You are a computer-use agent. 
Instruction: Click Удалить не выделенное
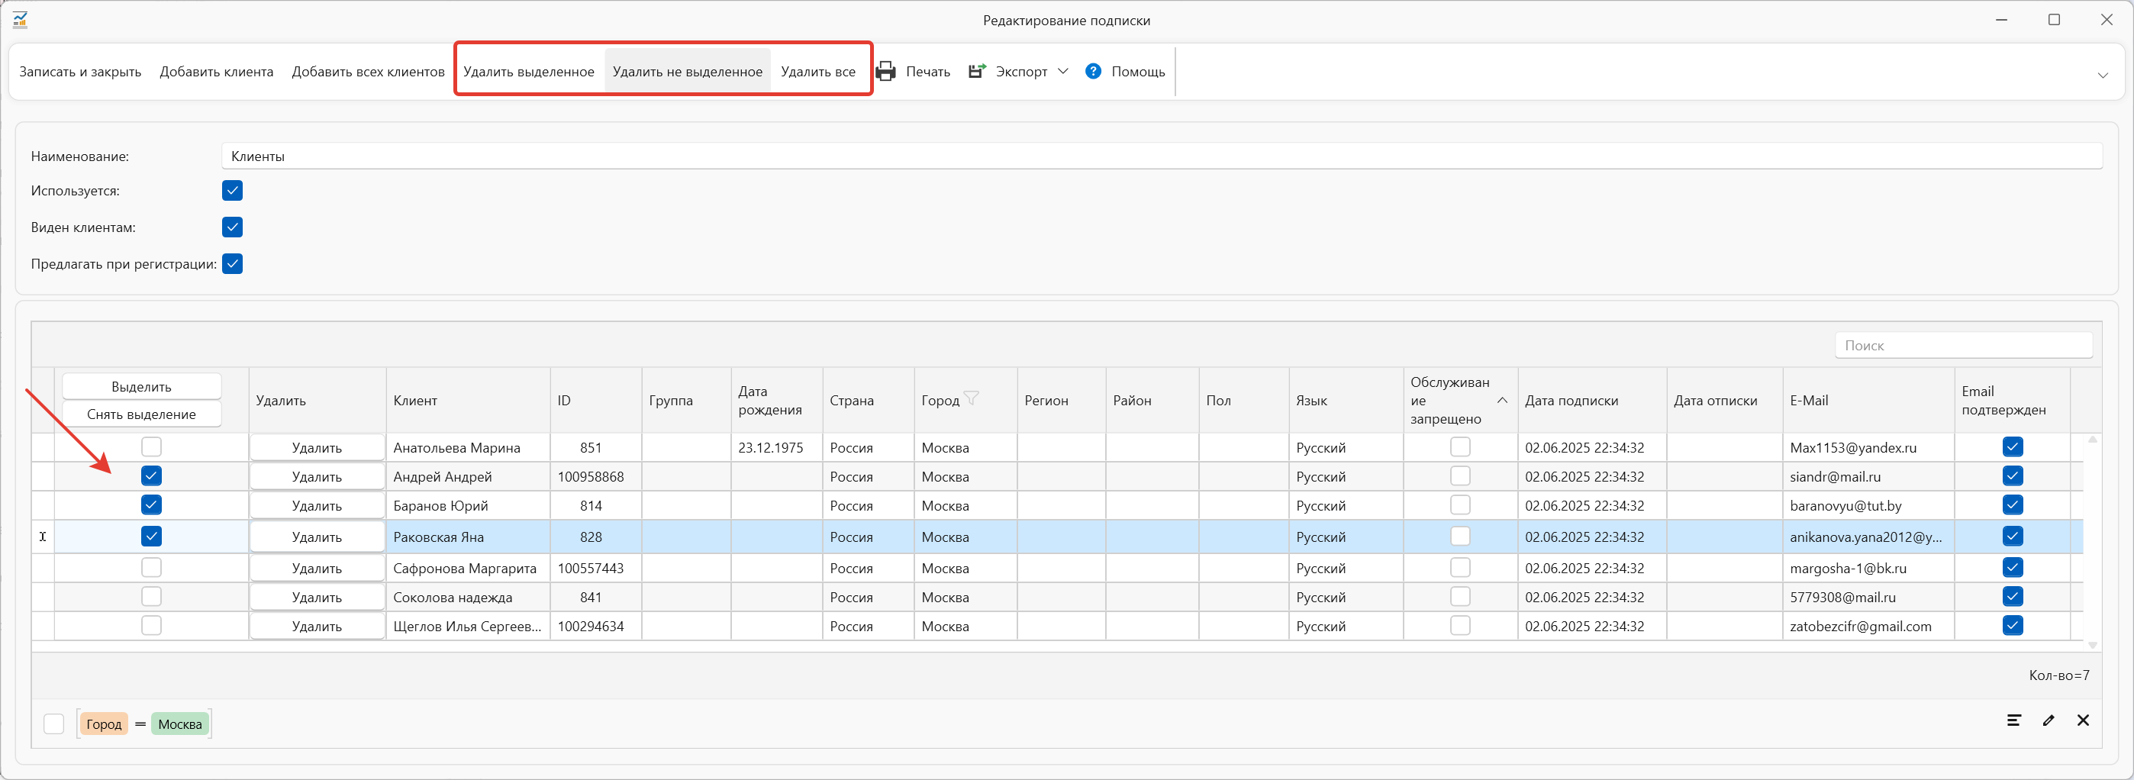click(688, 72)
